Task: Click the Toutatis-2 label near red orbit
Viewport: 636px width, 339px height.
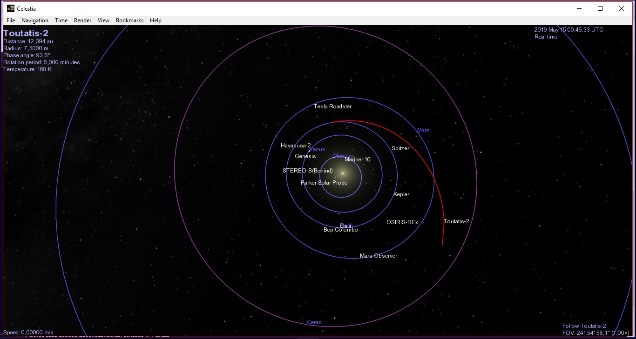Action: 456,221
